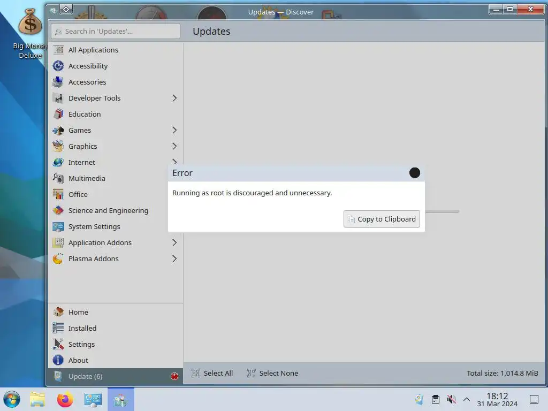Click the Developer Tools category icon
The height and width of the screenshot is (411, 548).
[x=58, y=98]
